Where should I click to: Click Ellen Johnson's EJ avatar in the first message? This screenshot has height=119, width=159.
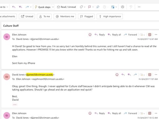7,37
